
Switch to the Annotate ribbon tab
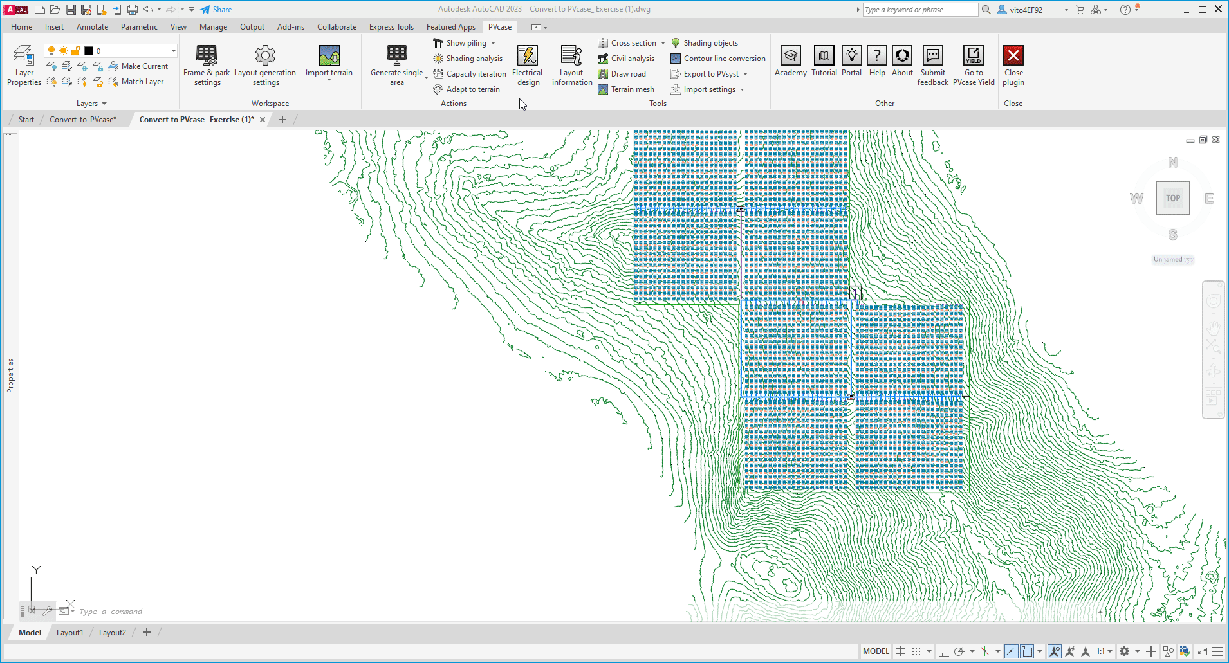[92, 27]
